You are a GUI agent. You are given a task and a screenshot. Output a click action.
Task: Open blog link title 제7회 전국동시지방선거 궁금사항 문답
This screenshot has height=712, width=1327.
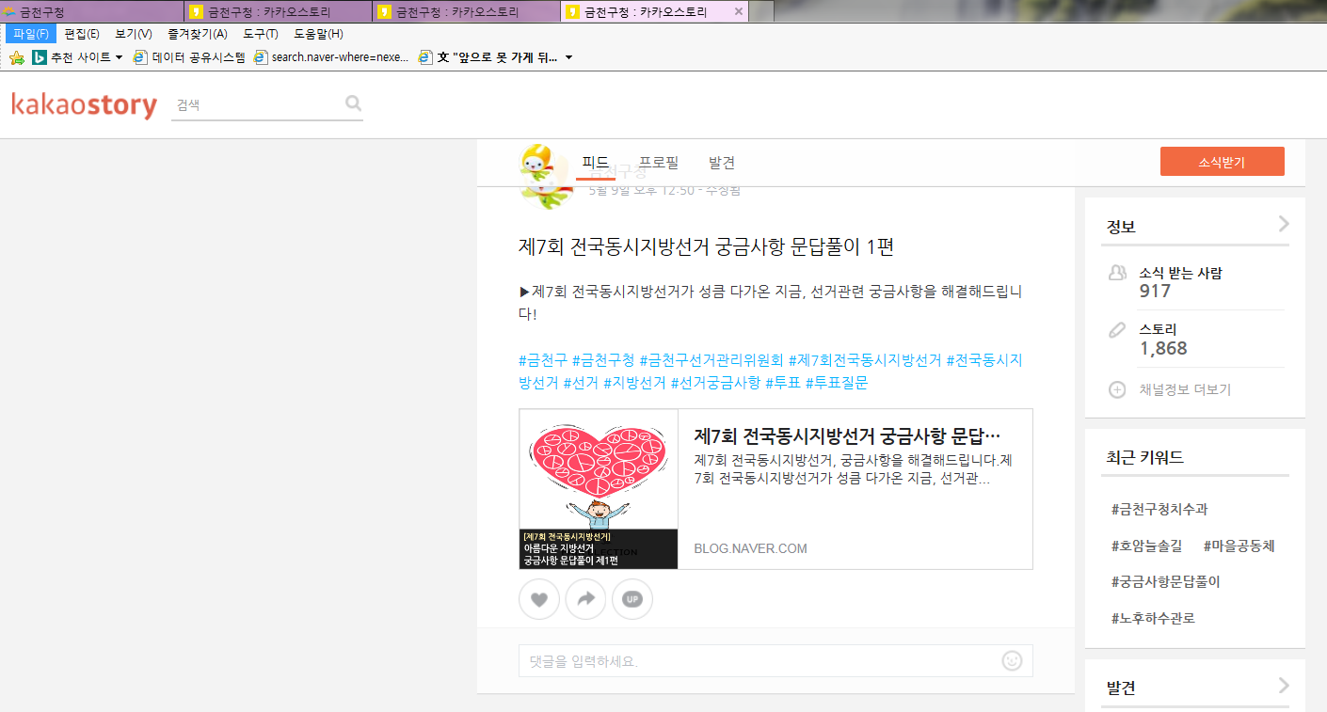coord(847,436)
